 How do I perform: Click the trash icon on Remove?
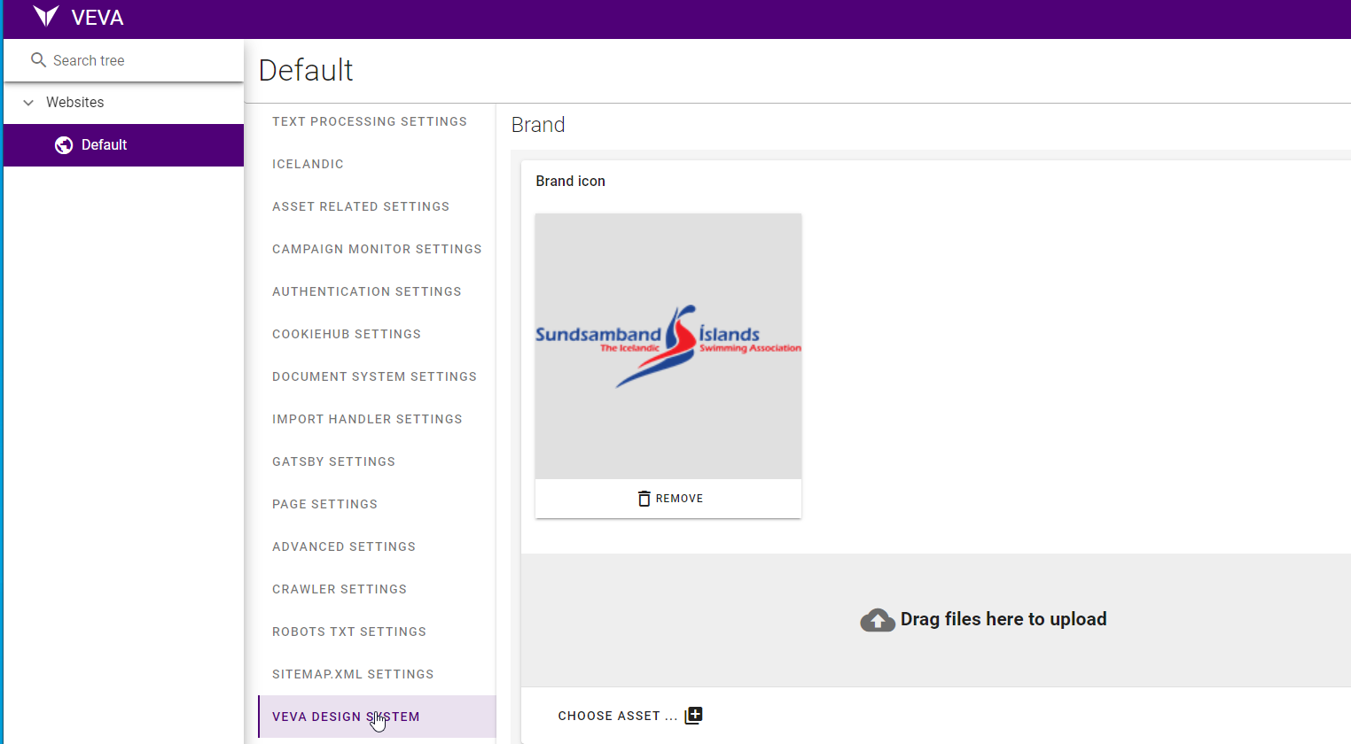point(644,499)
